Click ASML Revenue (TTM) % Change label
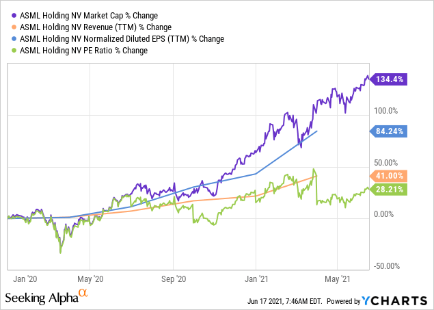434x310 pixels. [96, 27]
